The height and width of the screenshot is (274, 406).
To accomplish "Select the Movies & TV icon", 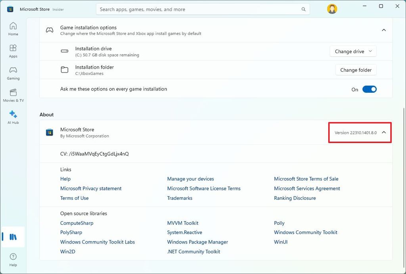I will pyautogui.click(x=13, y=95).
